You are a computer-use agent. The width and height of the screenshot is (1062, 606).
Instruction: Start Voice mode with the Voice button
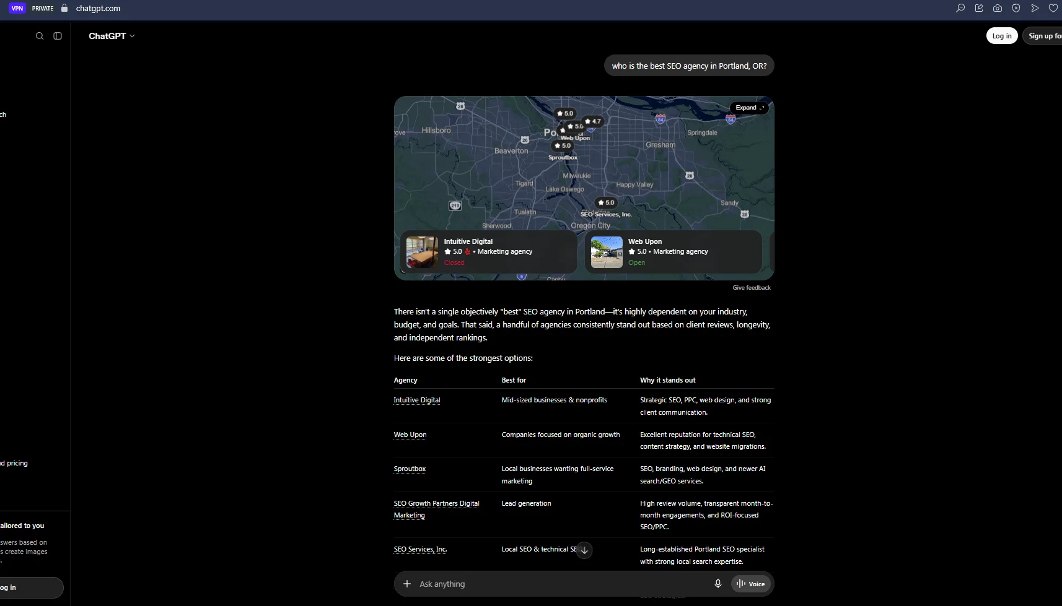point(750,584)
